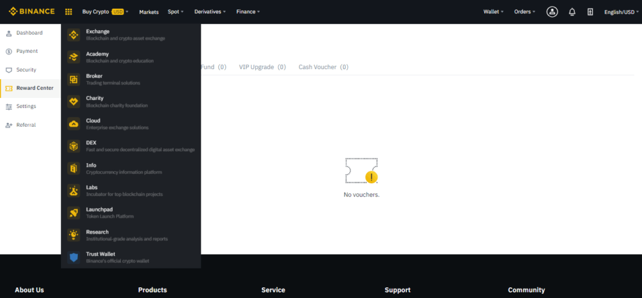
Task: Open the apps grid icon
Action: [x=68, y=12]
